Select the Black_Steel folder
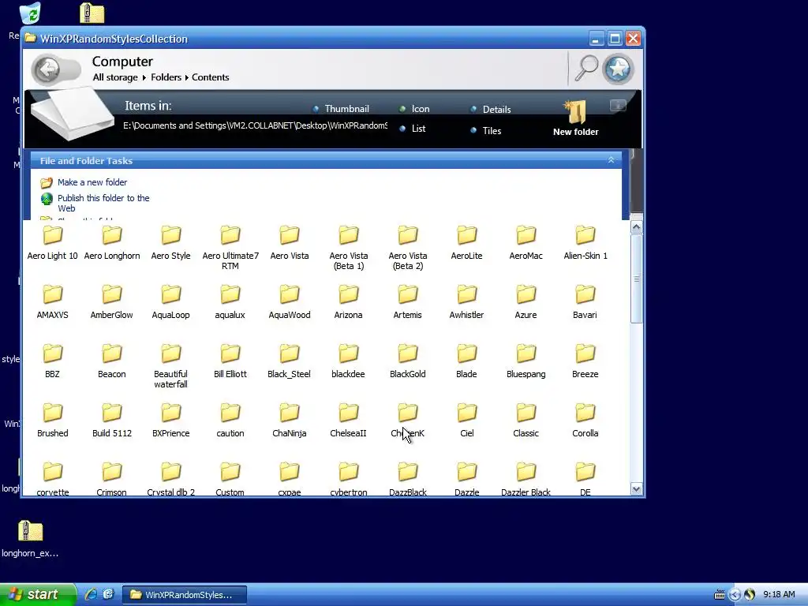Image resolution: width=808 pixels, height=606 pixels. [289, 361]
